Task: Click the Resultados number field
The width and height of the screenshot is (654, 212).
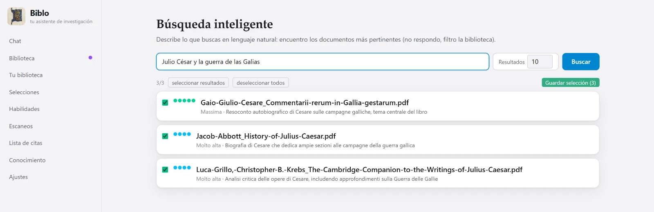Action: pos(540,62)
